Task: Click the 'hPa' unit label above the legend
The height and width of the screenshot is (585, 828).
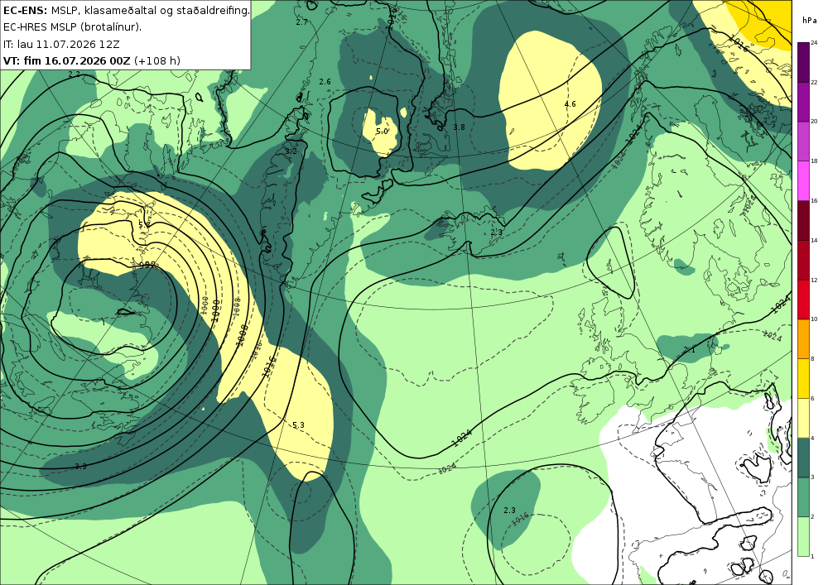Action: (808, 20)
